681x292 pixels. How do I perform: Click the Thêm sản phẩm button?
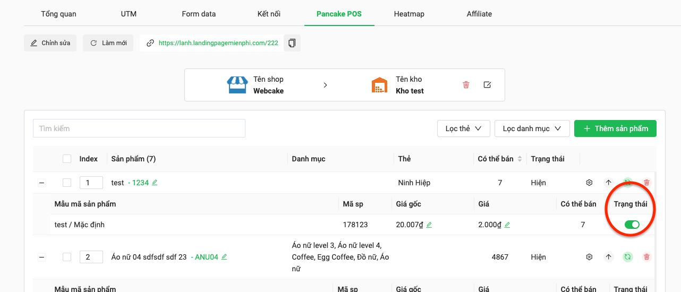[615, 128]
